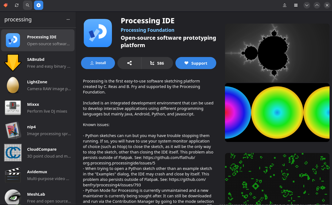This screenshot has width=332, height=205.
Task: Click 'Open-source software prototyping platform' summary
Action: pyautogui.click(x=168, y=41)
